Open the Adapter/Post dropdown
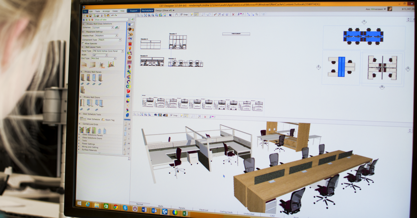 coord(116,36)
